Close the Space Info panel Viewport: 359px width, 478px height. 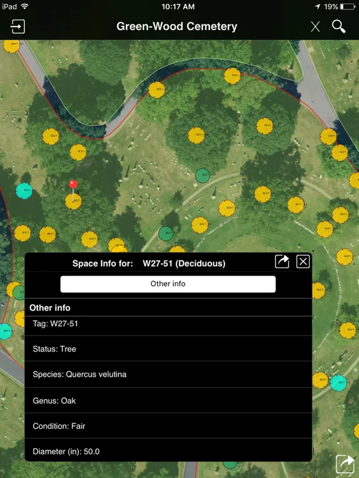(303, 261)
